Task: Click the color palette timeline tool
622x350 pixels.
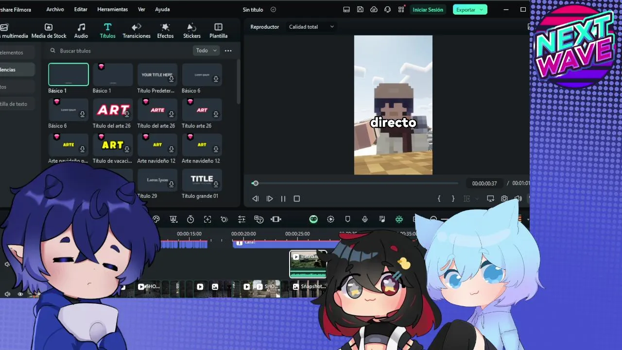Action: click(x=156, y=219)
